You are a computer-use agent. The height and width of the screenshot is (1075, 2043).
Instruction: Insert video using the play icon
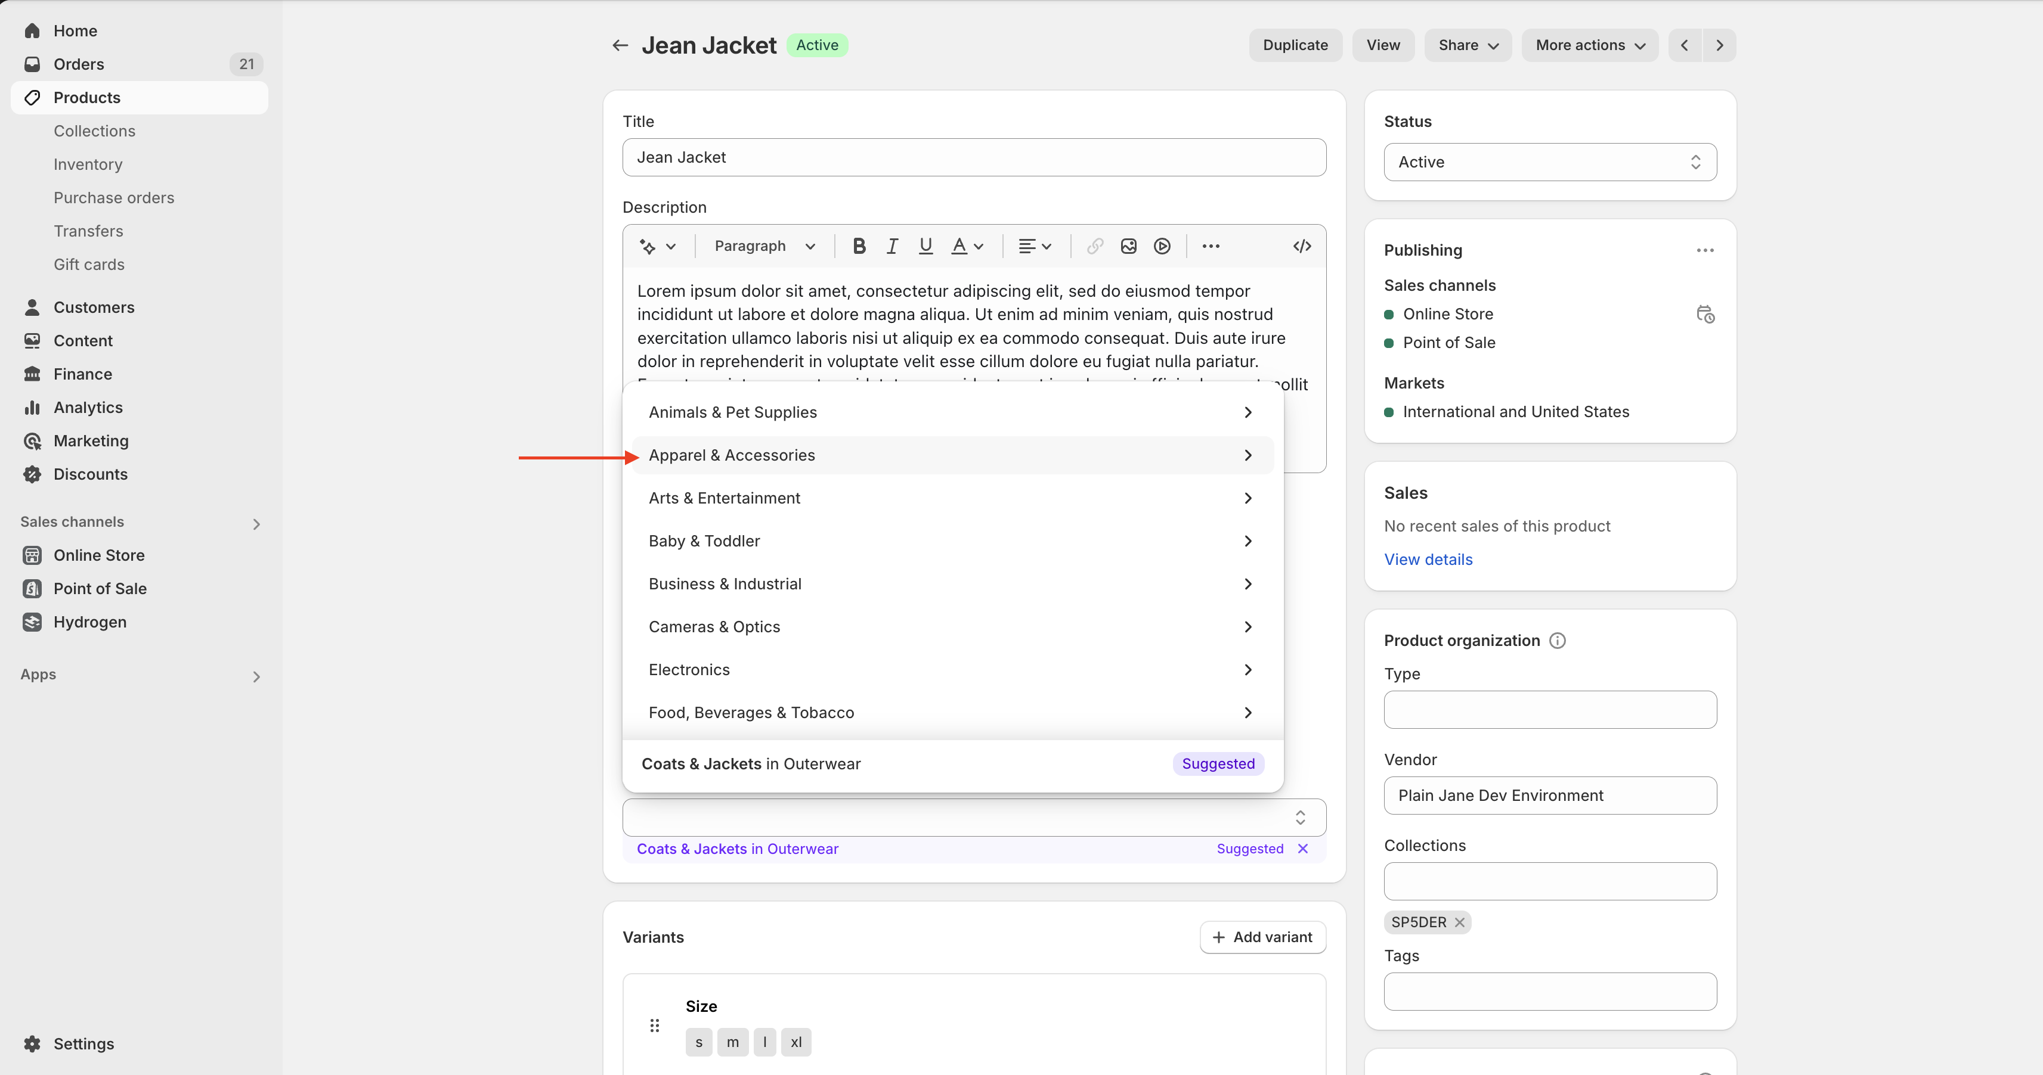point(1162,246)
